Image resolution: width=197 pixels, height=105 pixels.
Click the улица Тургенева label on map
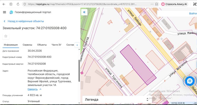114,78
